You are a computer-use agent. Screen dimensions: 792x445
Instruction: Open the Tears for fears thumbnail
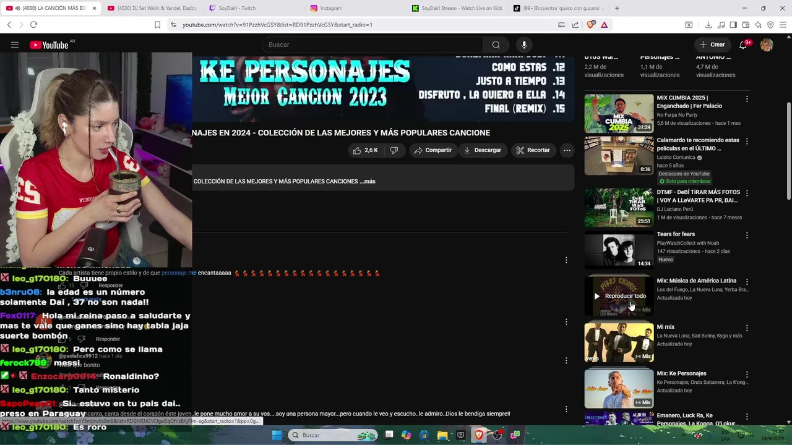point(619,250)
